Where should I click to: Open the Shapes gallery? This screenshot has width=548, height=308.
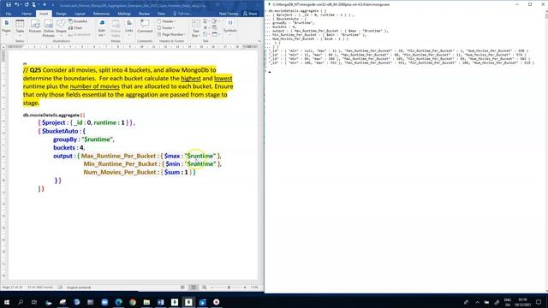pyautogui.click(x=61, y=27)
